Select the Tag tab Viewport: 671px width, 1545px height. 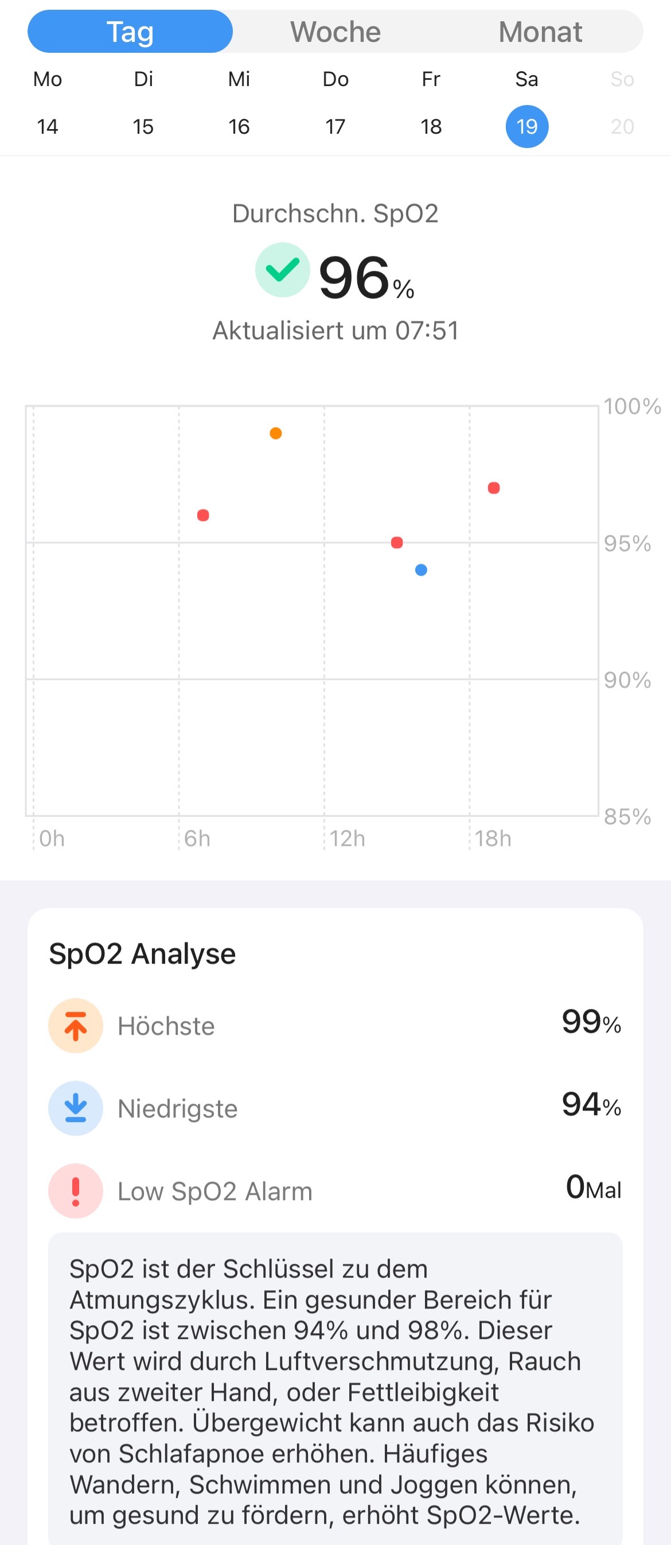coord(130,32)
